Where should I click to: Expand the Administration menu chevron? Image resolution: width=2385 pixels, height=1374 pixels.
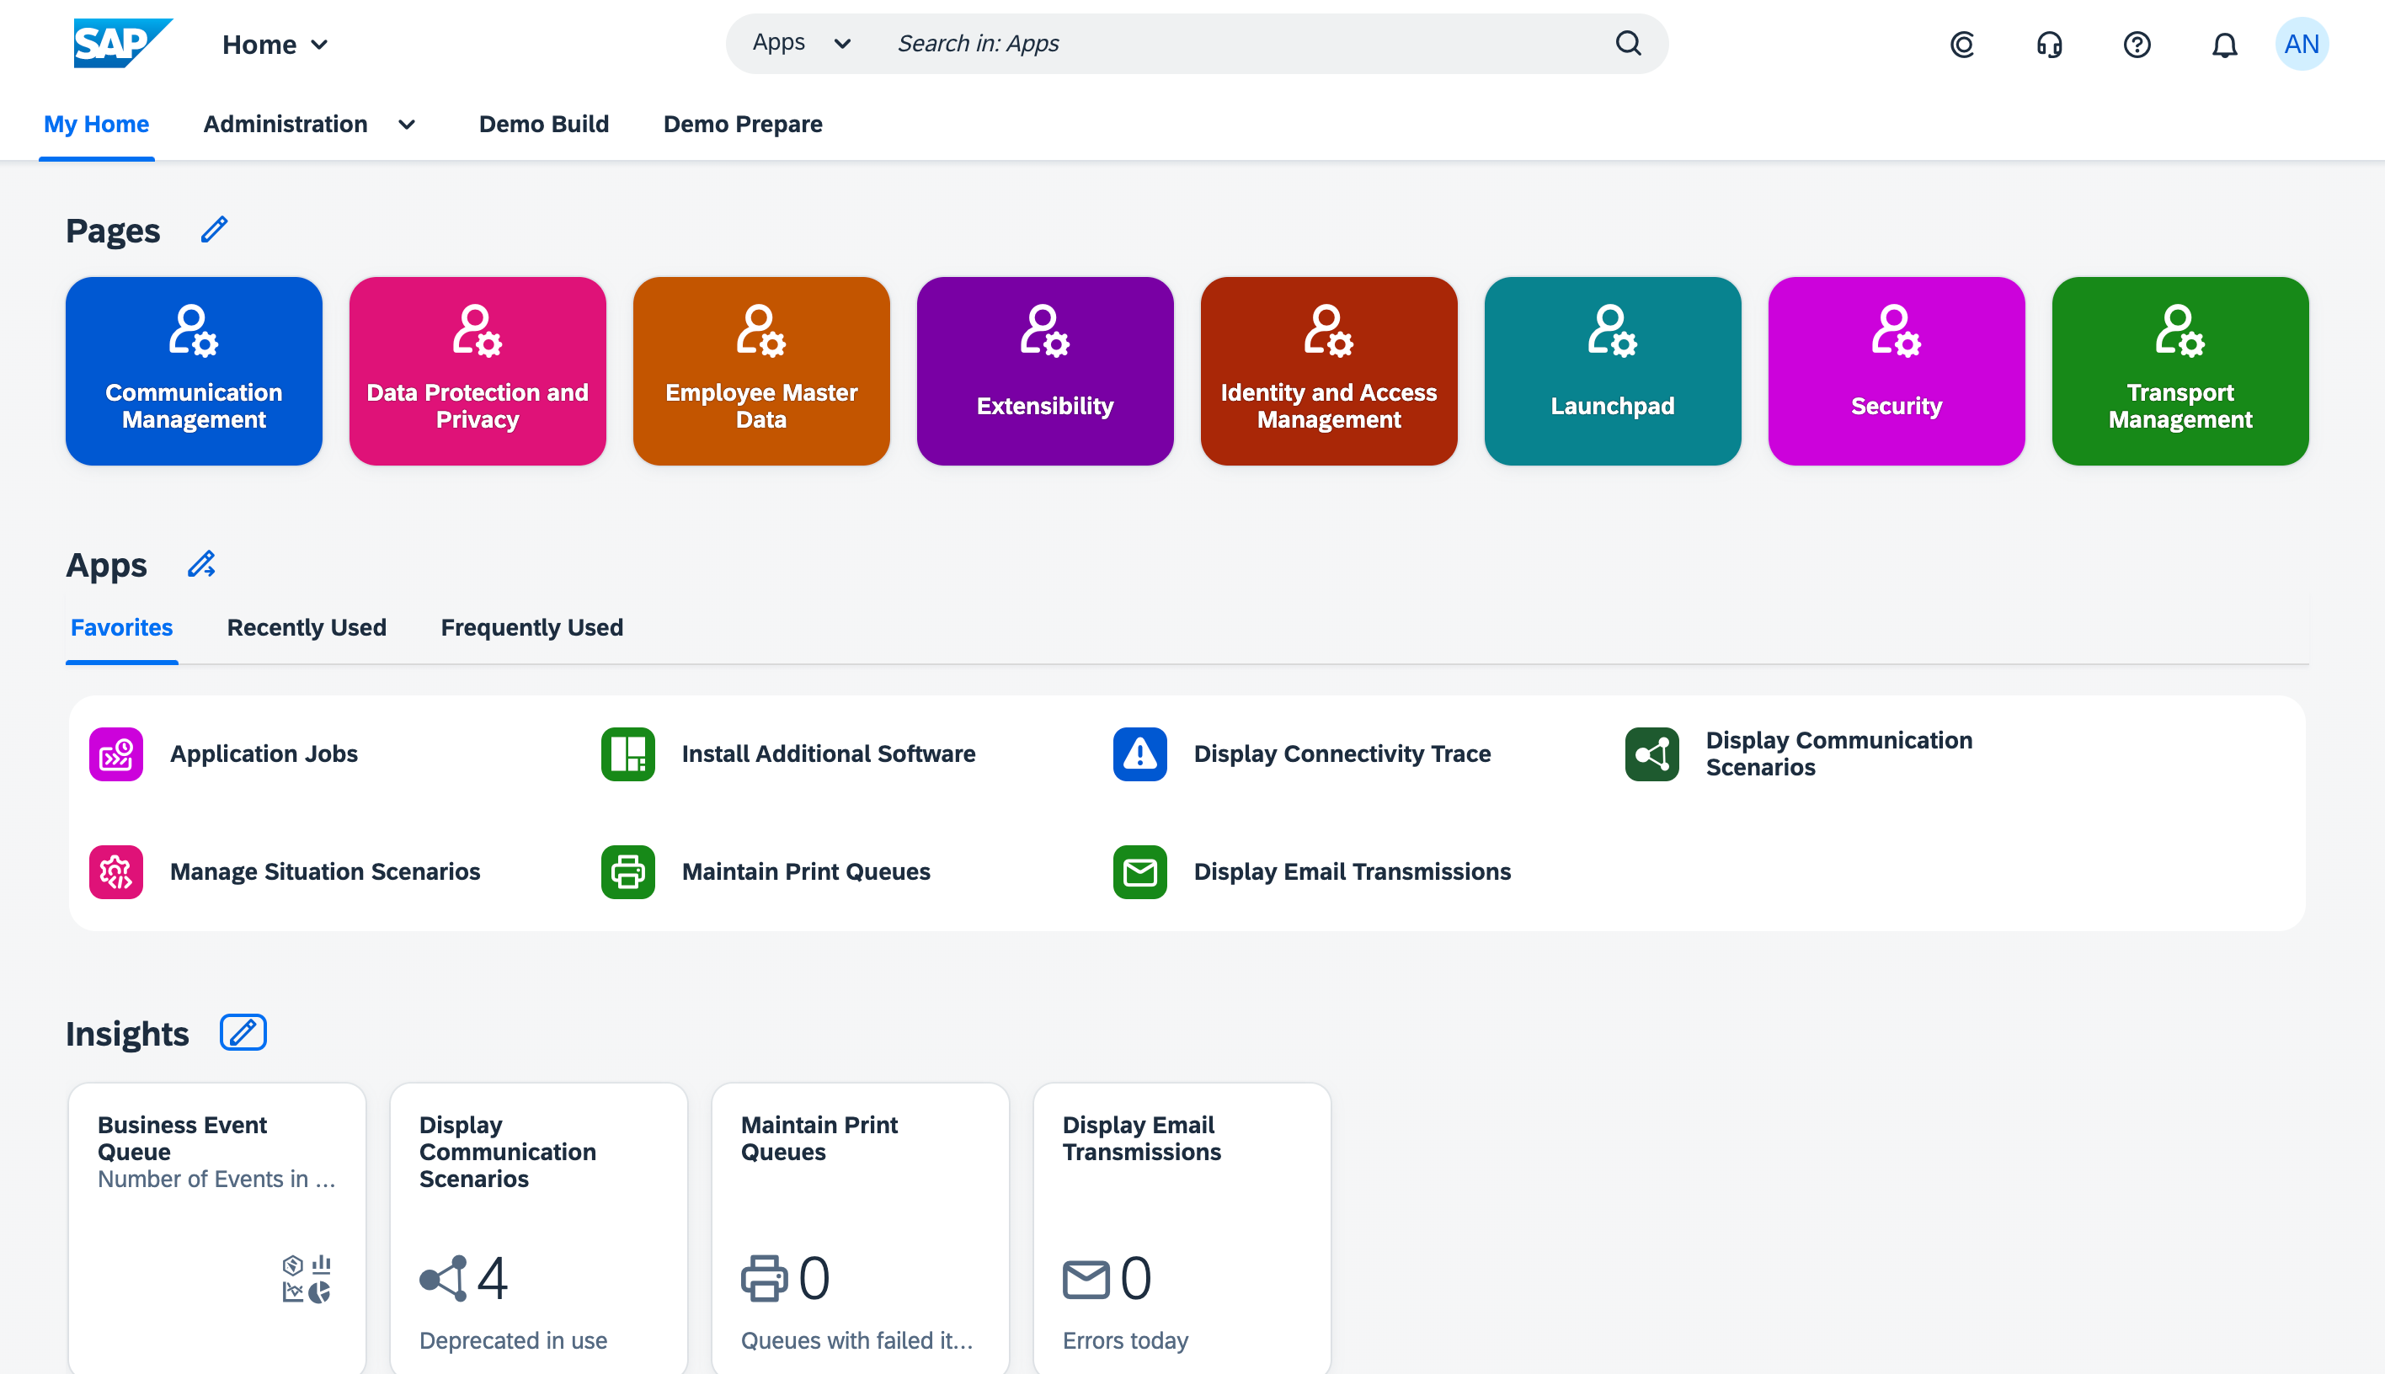pyautogui.click(x=407, y=125)
